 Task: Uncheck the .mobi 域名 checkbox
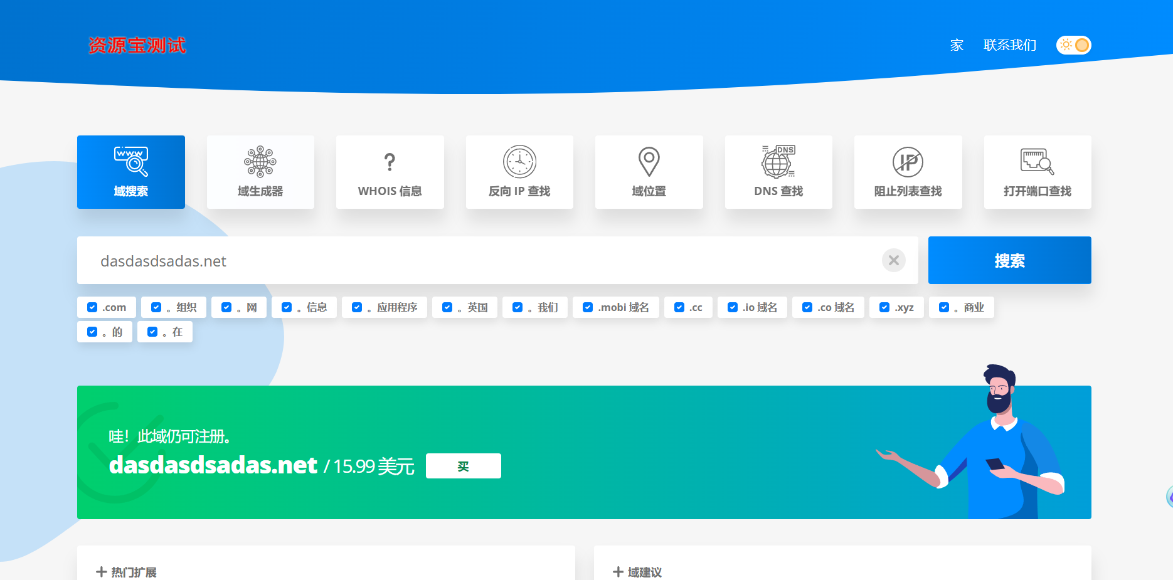[588, 307]
